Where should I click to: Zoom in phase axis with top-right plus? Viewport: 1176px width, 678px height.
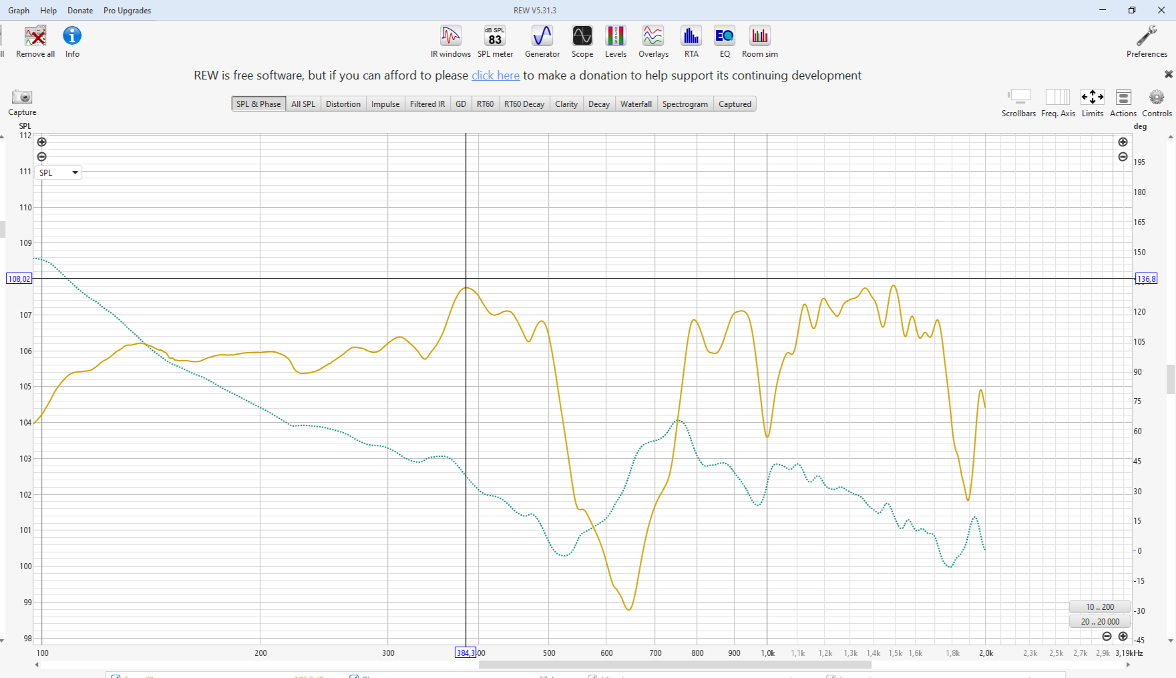[1123, 142]
